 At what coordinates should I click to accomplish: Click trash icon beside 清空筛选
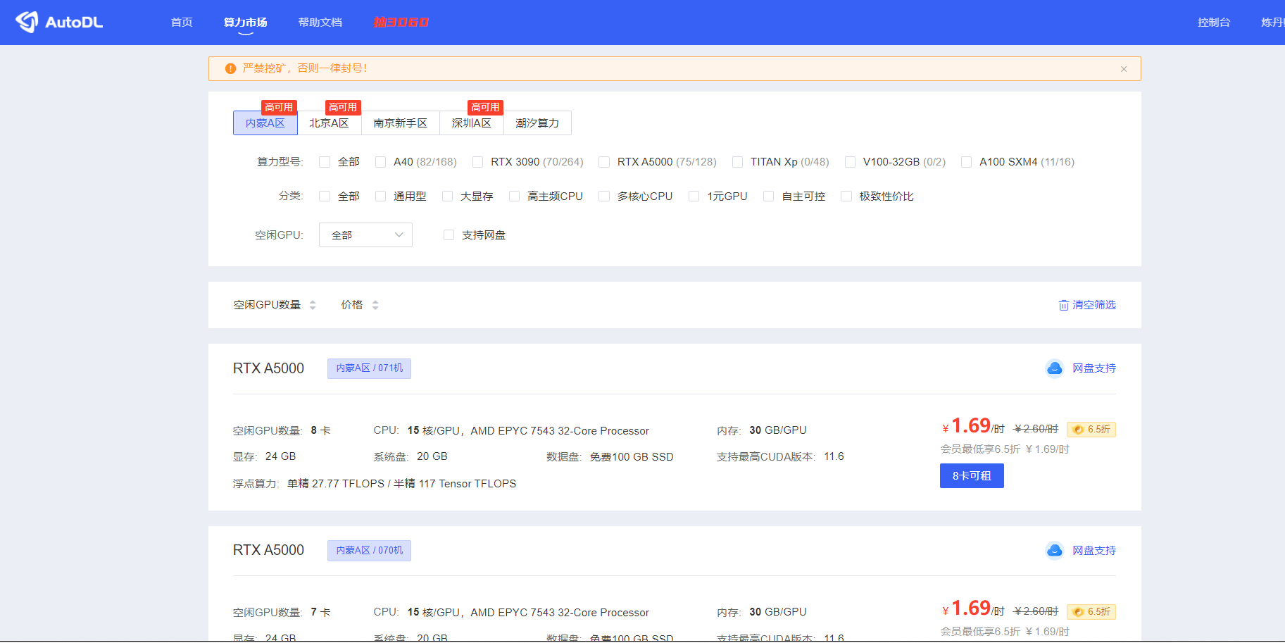[x=1063, y=305]
